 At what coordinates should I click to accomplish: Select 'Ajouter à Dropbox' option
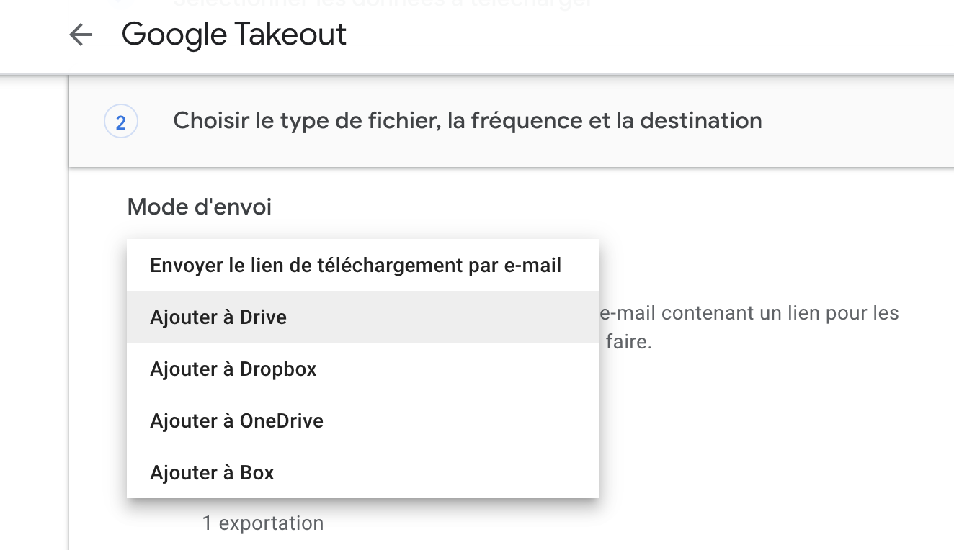coord(233,369)
